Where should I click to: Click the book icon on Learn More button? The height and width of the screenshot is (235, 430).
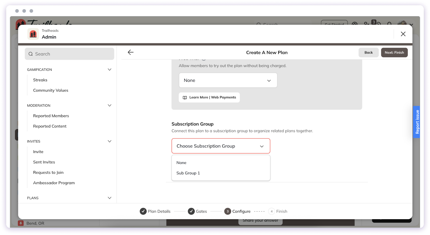point(185,98)
